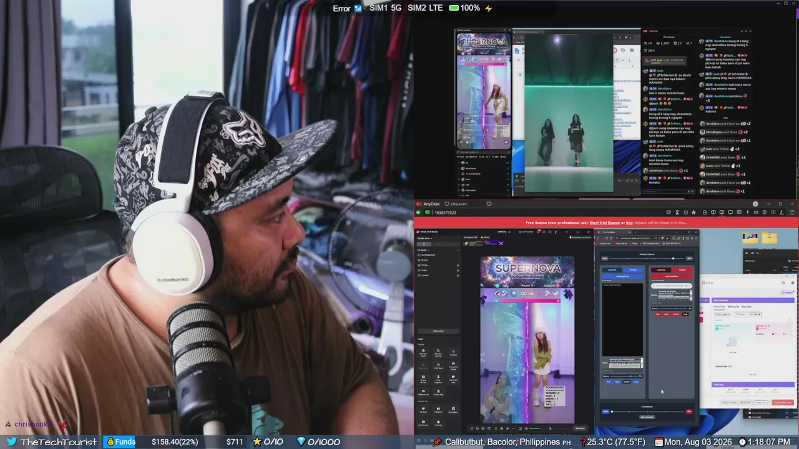Click the red Stop collecting button
Viewport: 799px width, 449px height.
click(x=783, y=402)
